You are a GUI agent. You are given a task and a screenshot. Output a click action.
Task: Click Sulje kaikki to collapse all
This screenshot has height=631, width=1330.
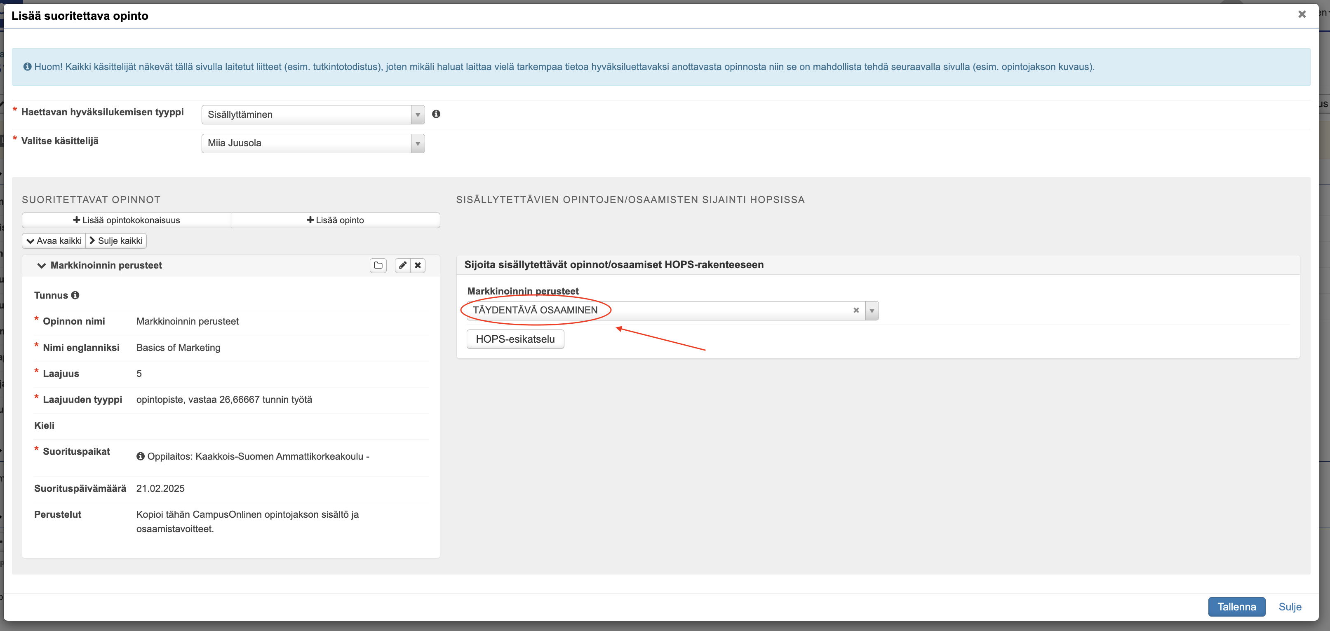pos(116,241)
